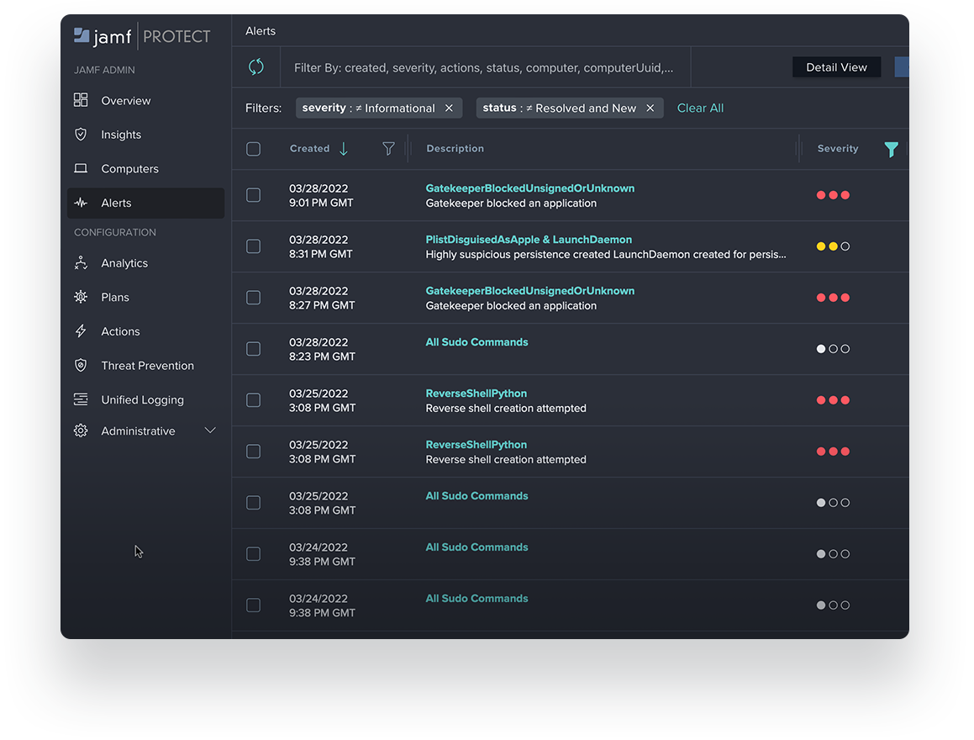Open the Created column filter funnel
The width and height of the screenshot is (974, 740).
(388, 149)
